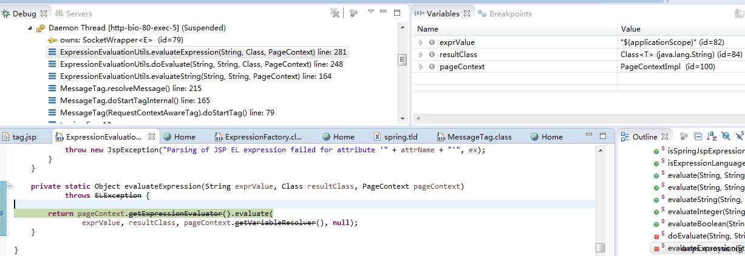Collapse the Daemon Thread http-bio-80-exec-5 node

click(30, 28)
